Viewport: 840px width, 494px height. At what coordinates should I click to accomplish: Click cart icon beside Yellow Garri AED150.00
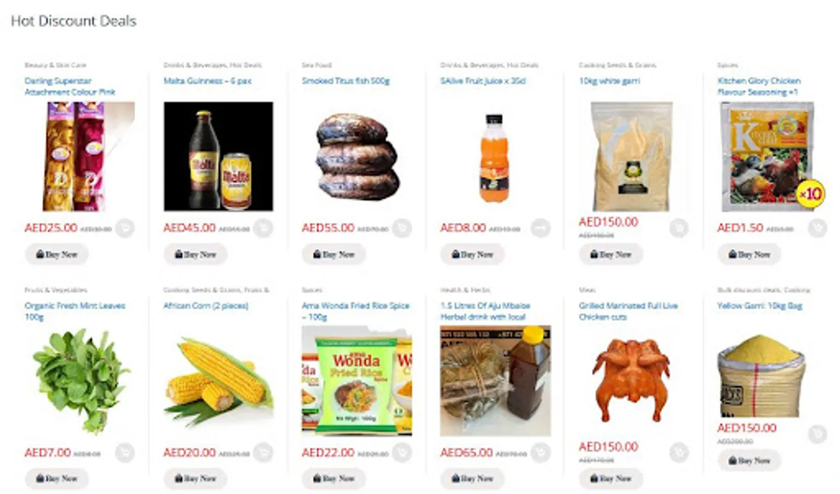click(x=818, y=434)
